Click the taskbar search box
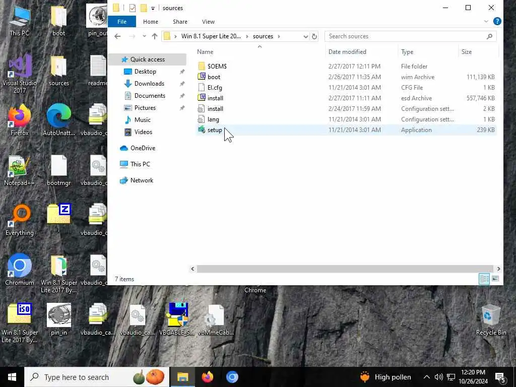This screenshot has width=516, height=387. pos(97,377)
